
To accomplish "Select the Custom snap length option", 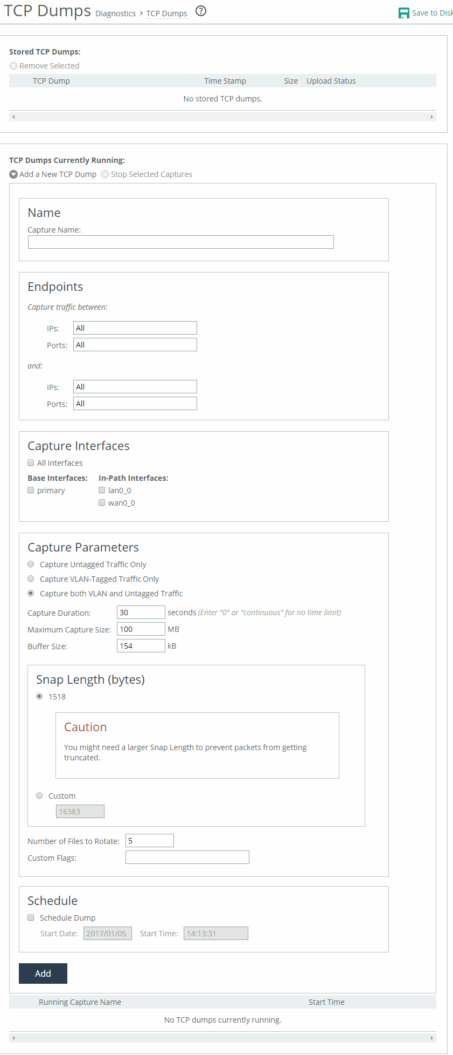I will pos(39,795).
